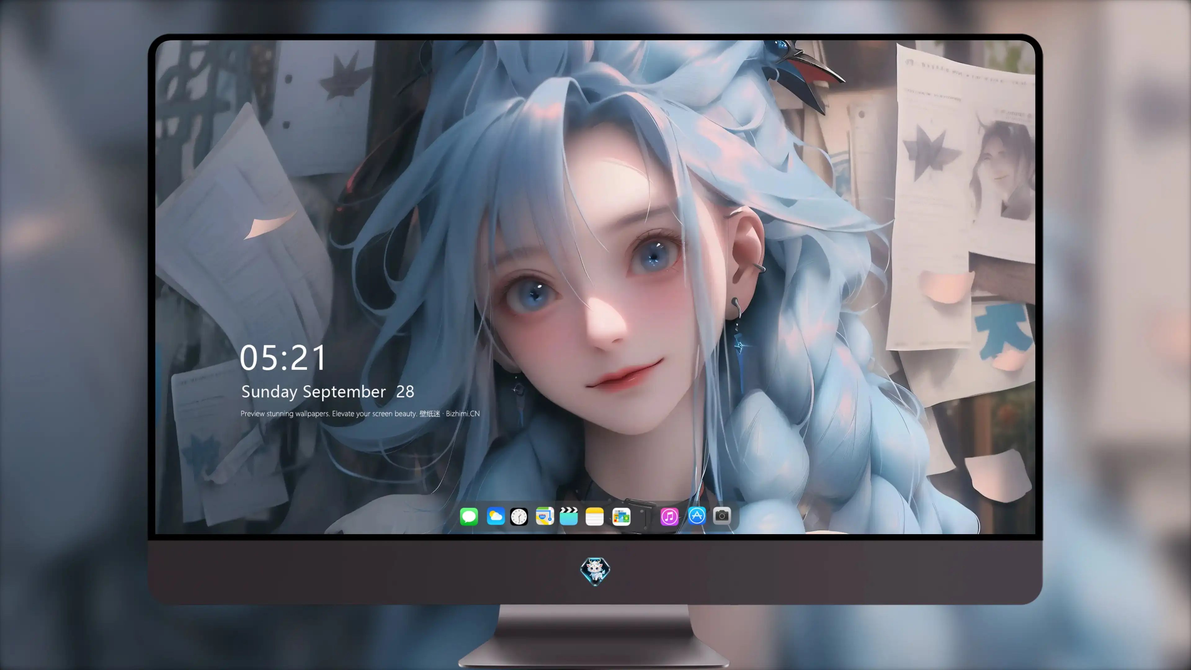1191x670 pixels.
Task: Open the blue App Store icon
Action: tap(697, 516)
